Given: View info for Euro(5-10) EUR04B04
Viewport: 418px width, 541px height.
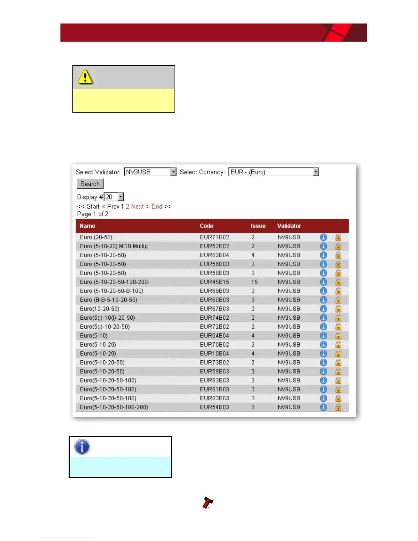Looking at the screenshot, I should 323,335.
